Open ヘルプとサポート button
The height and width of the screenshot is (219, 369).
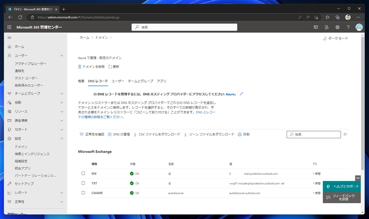[x=342, y=186]
